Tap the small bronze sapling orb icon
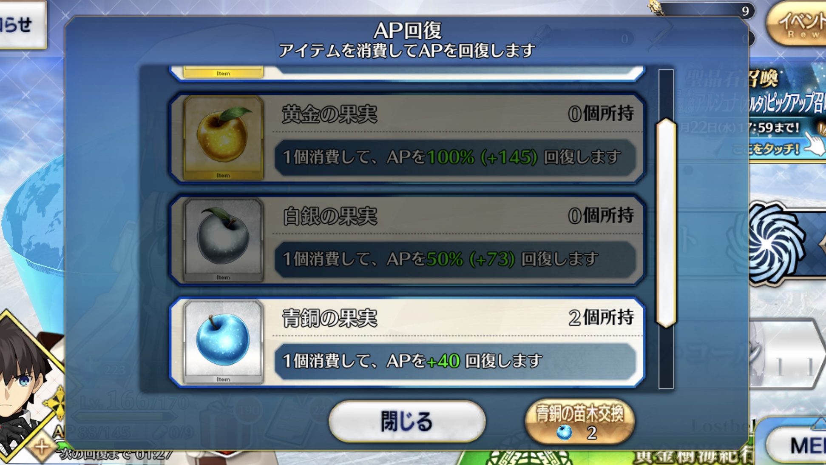Screen dimensions: 826x465 tap(565, 433)
